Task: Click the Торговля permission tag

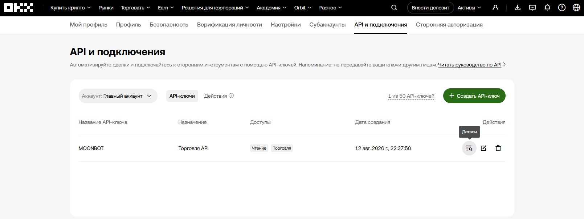Action: click(282, 148)
